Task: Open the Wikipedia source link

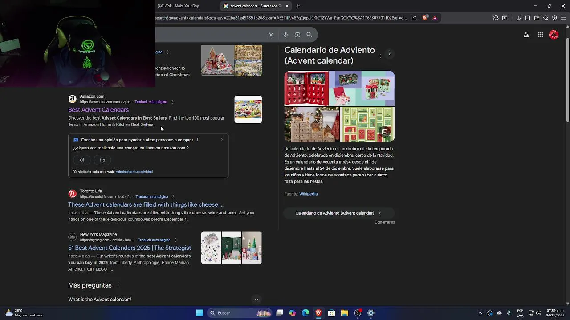Action: point(308,194)
